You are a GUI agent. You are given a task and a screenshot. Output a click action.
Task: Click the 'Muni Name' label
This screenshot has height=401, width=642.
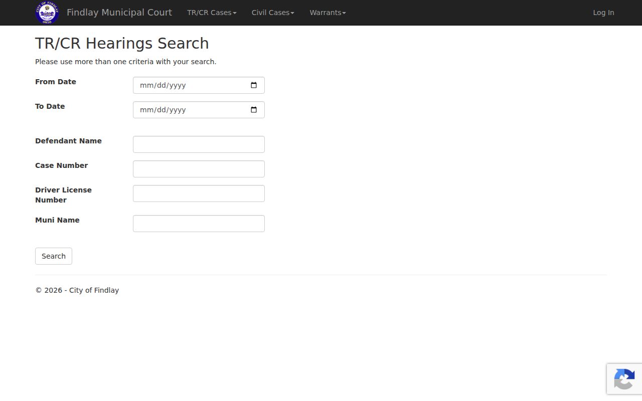[57, 220]
